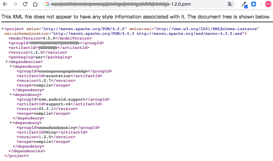273x161 pixels.
Task: Open the translate page icon
Action: click(230, 4)
